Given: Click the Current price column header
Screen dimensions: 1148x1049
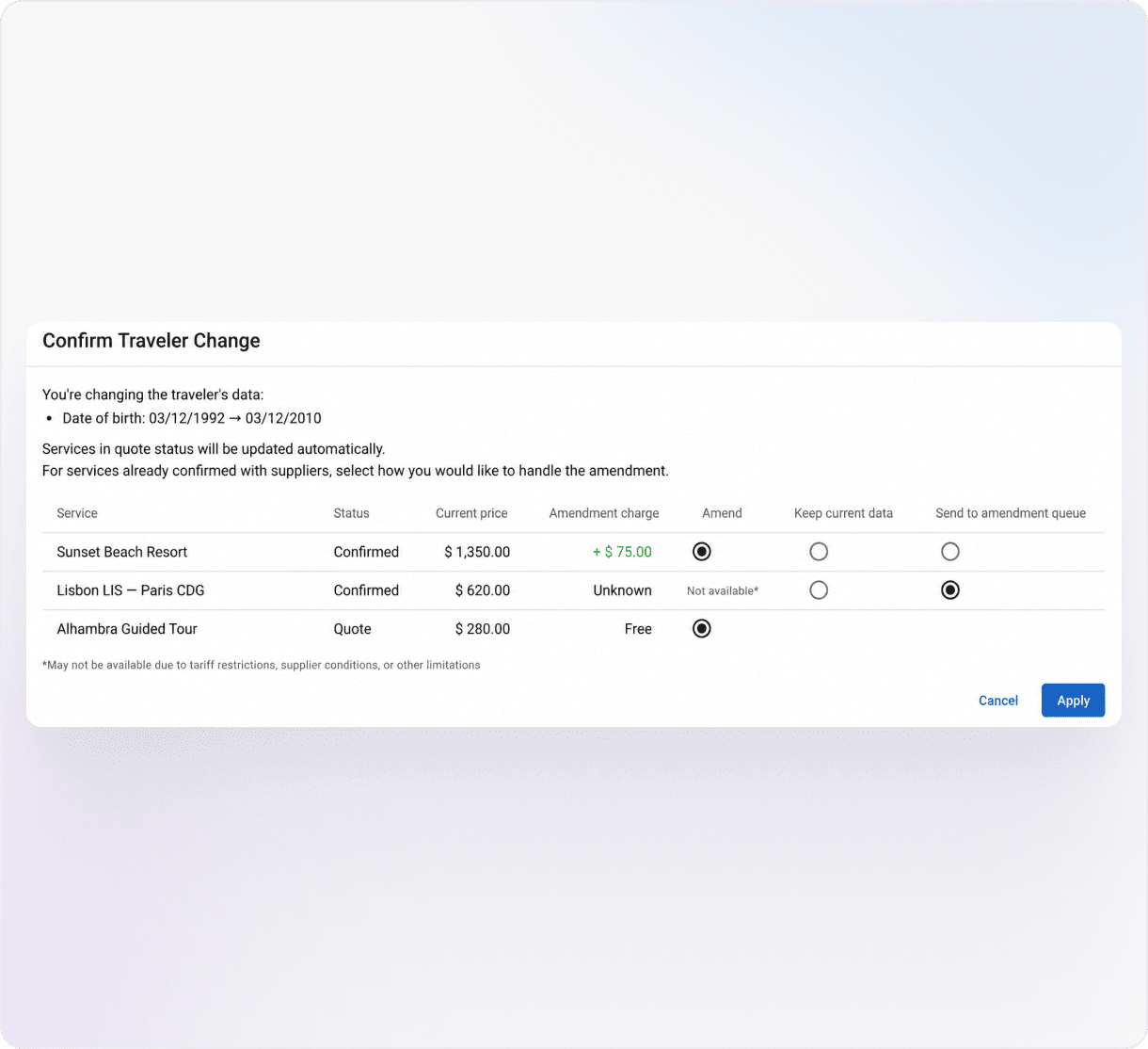Looking at the screenshot, I should (x=471, y=513).
